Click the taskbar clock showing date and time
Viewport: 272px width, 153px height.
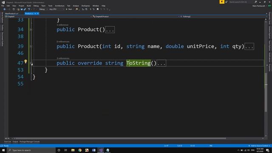coord(260,150)
